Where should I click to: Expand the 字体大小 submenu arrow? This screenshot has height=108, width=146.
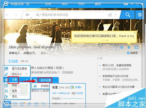(x=27, y=74)
